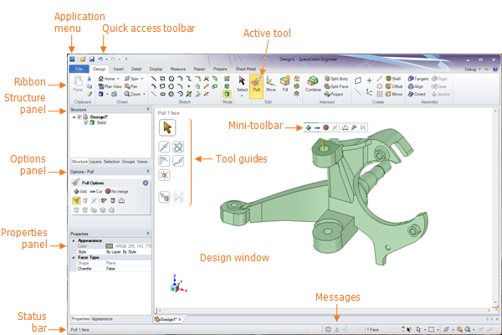The height and width of the screenshot is (335, 502).
Task: Click the Paste icon in Clipboard group
Action: 78,84
